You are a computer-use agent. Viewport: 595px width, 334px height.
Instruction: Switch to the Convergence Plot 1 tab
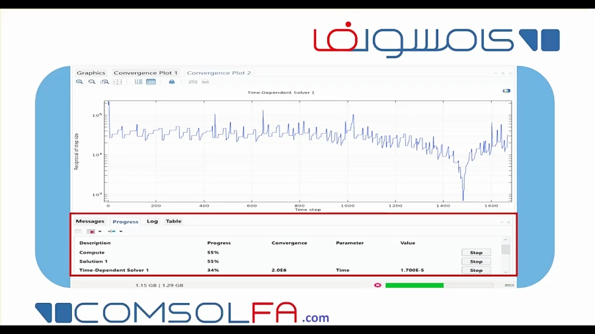pos(145,73)
